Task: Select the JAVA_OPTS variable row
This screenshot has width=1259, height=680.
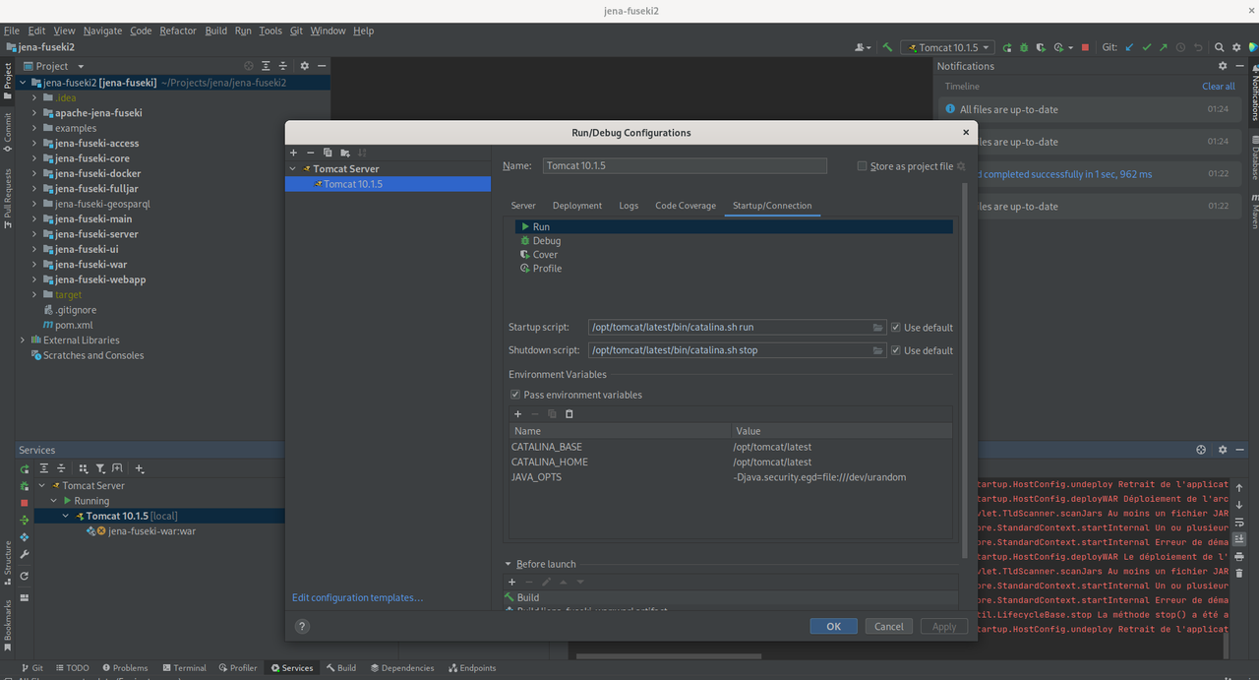Action: point(731,477)
